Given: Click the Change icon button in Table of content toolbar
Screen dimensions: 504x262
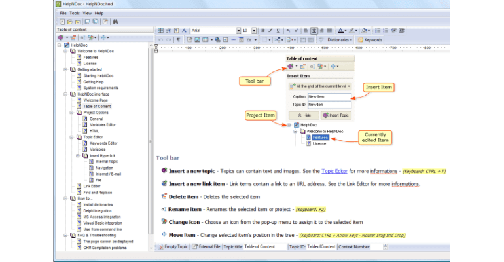Looking at the screenshot, I should pos(91,37).
